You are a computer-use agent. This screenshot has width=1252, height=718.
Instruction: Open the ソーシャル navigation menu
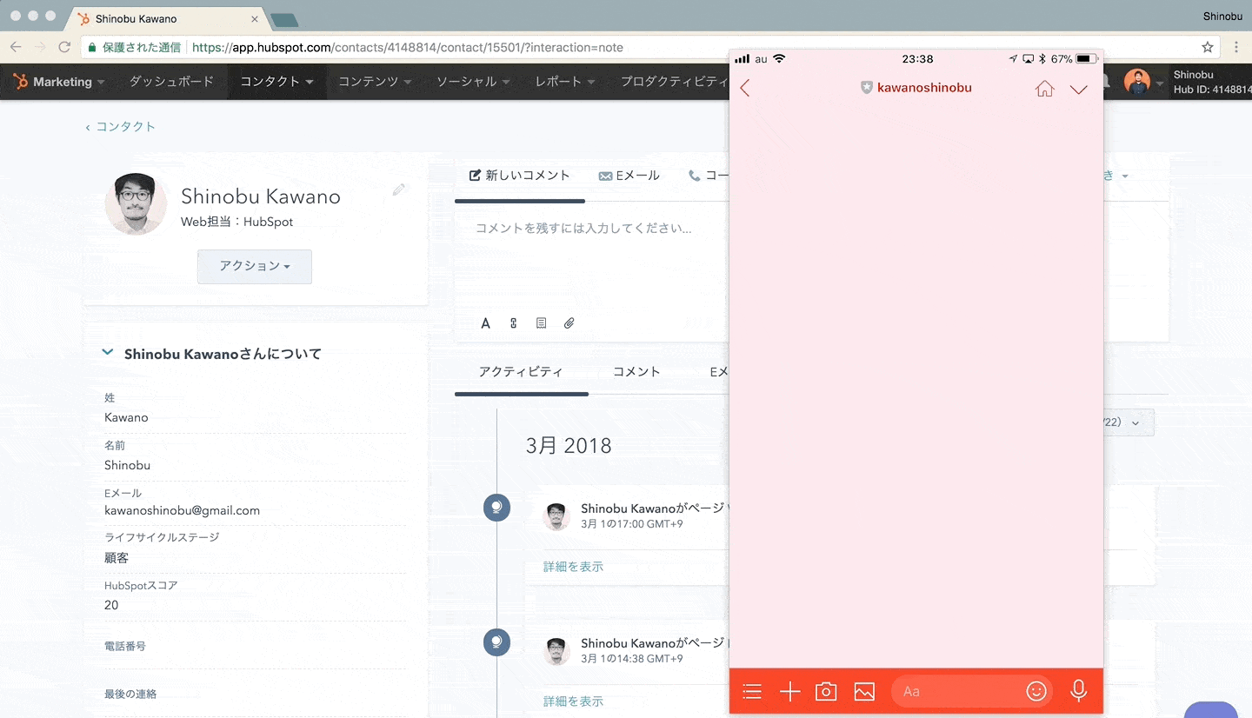tap(472, 82)
